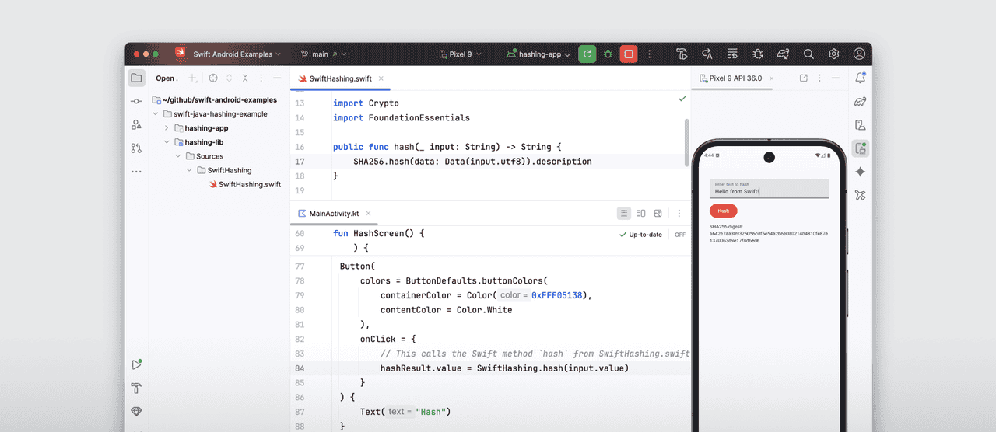Click Sync Project with Gradle Files elephant icon
The image size is (996, 432).
784,54
